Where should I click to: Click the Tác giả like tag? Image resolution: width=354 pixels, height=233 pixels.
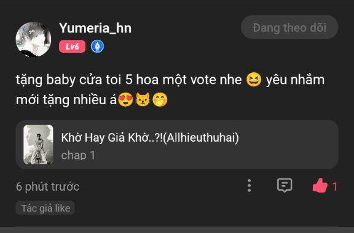45,208
